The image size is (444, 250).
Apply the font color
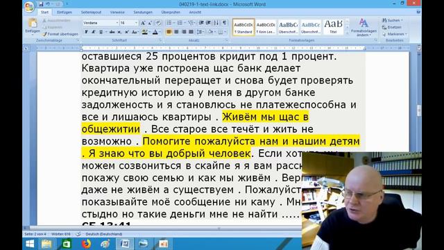pyautogui.click(x=155, y=32)
